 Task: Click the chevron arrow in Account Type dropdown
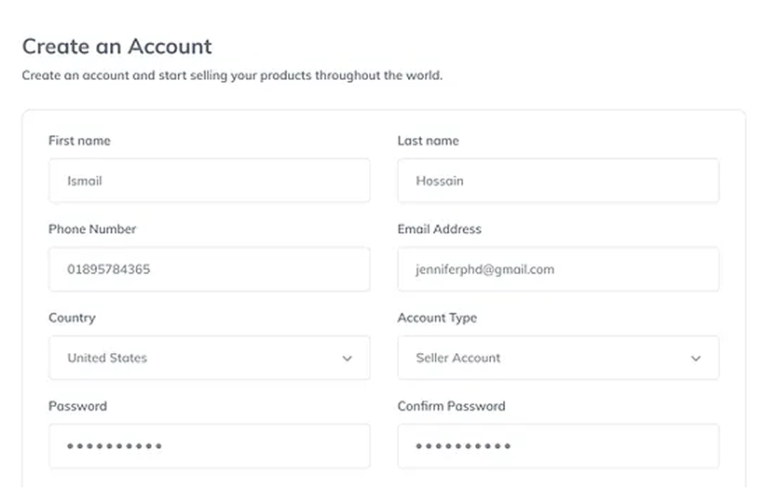[x=696, y=359]
